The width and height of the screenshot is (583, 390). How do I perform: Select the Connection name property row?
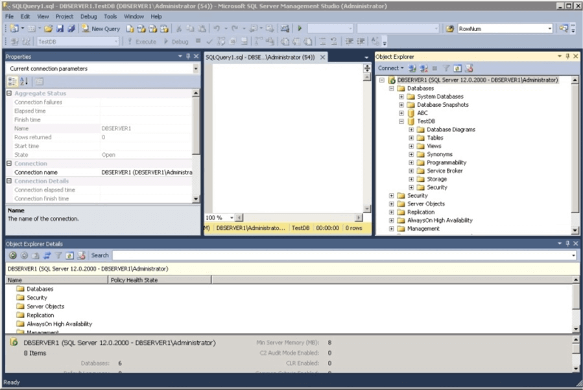pos(100,172)
